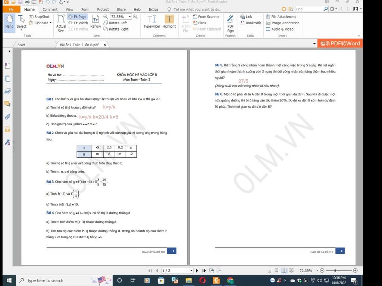The image size is (382, 286).
Task: Select the Highlight tool
Action: 169,21
